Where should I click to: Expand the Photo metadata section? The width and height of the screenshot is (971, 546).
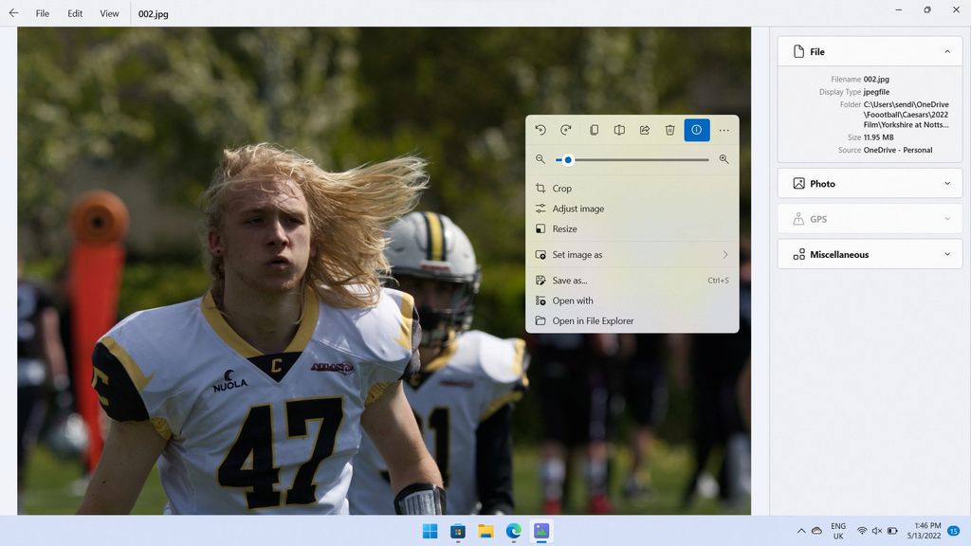click(946, 183)
